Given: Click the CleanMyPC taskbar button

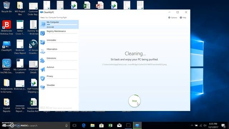Looking at the screenshot, I should [x=137, y=125].
